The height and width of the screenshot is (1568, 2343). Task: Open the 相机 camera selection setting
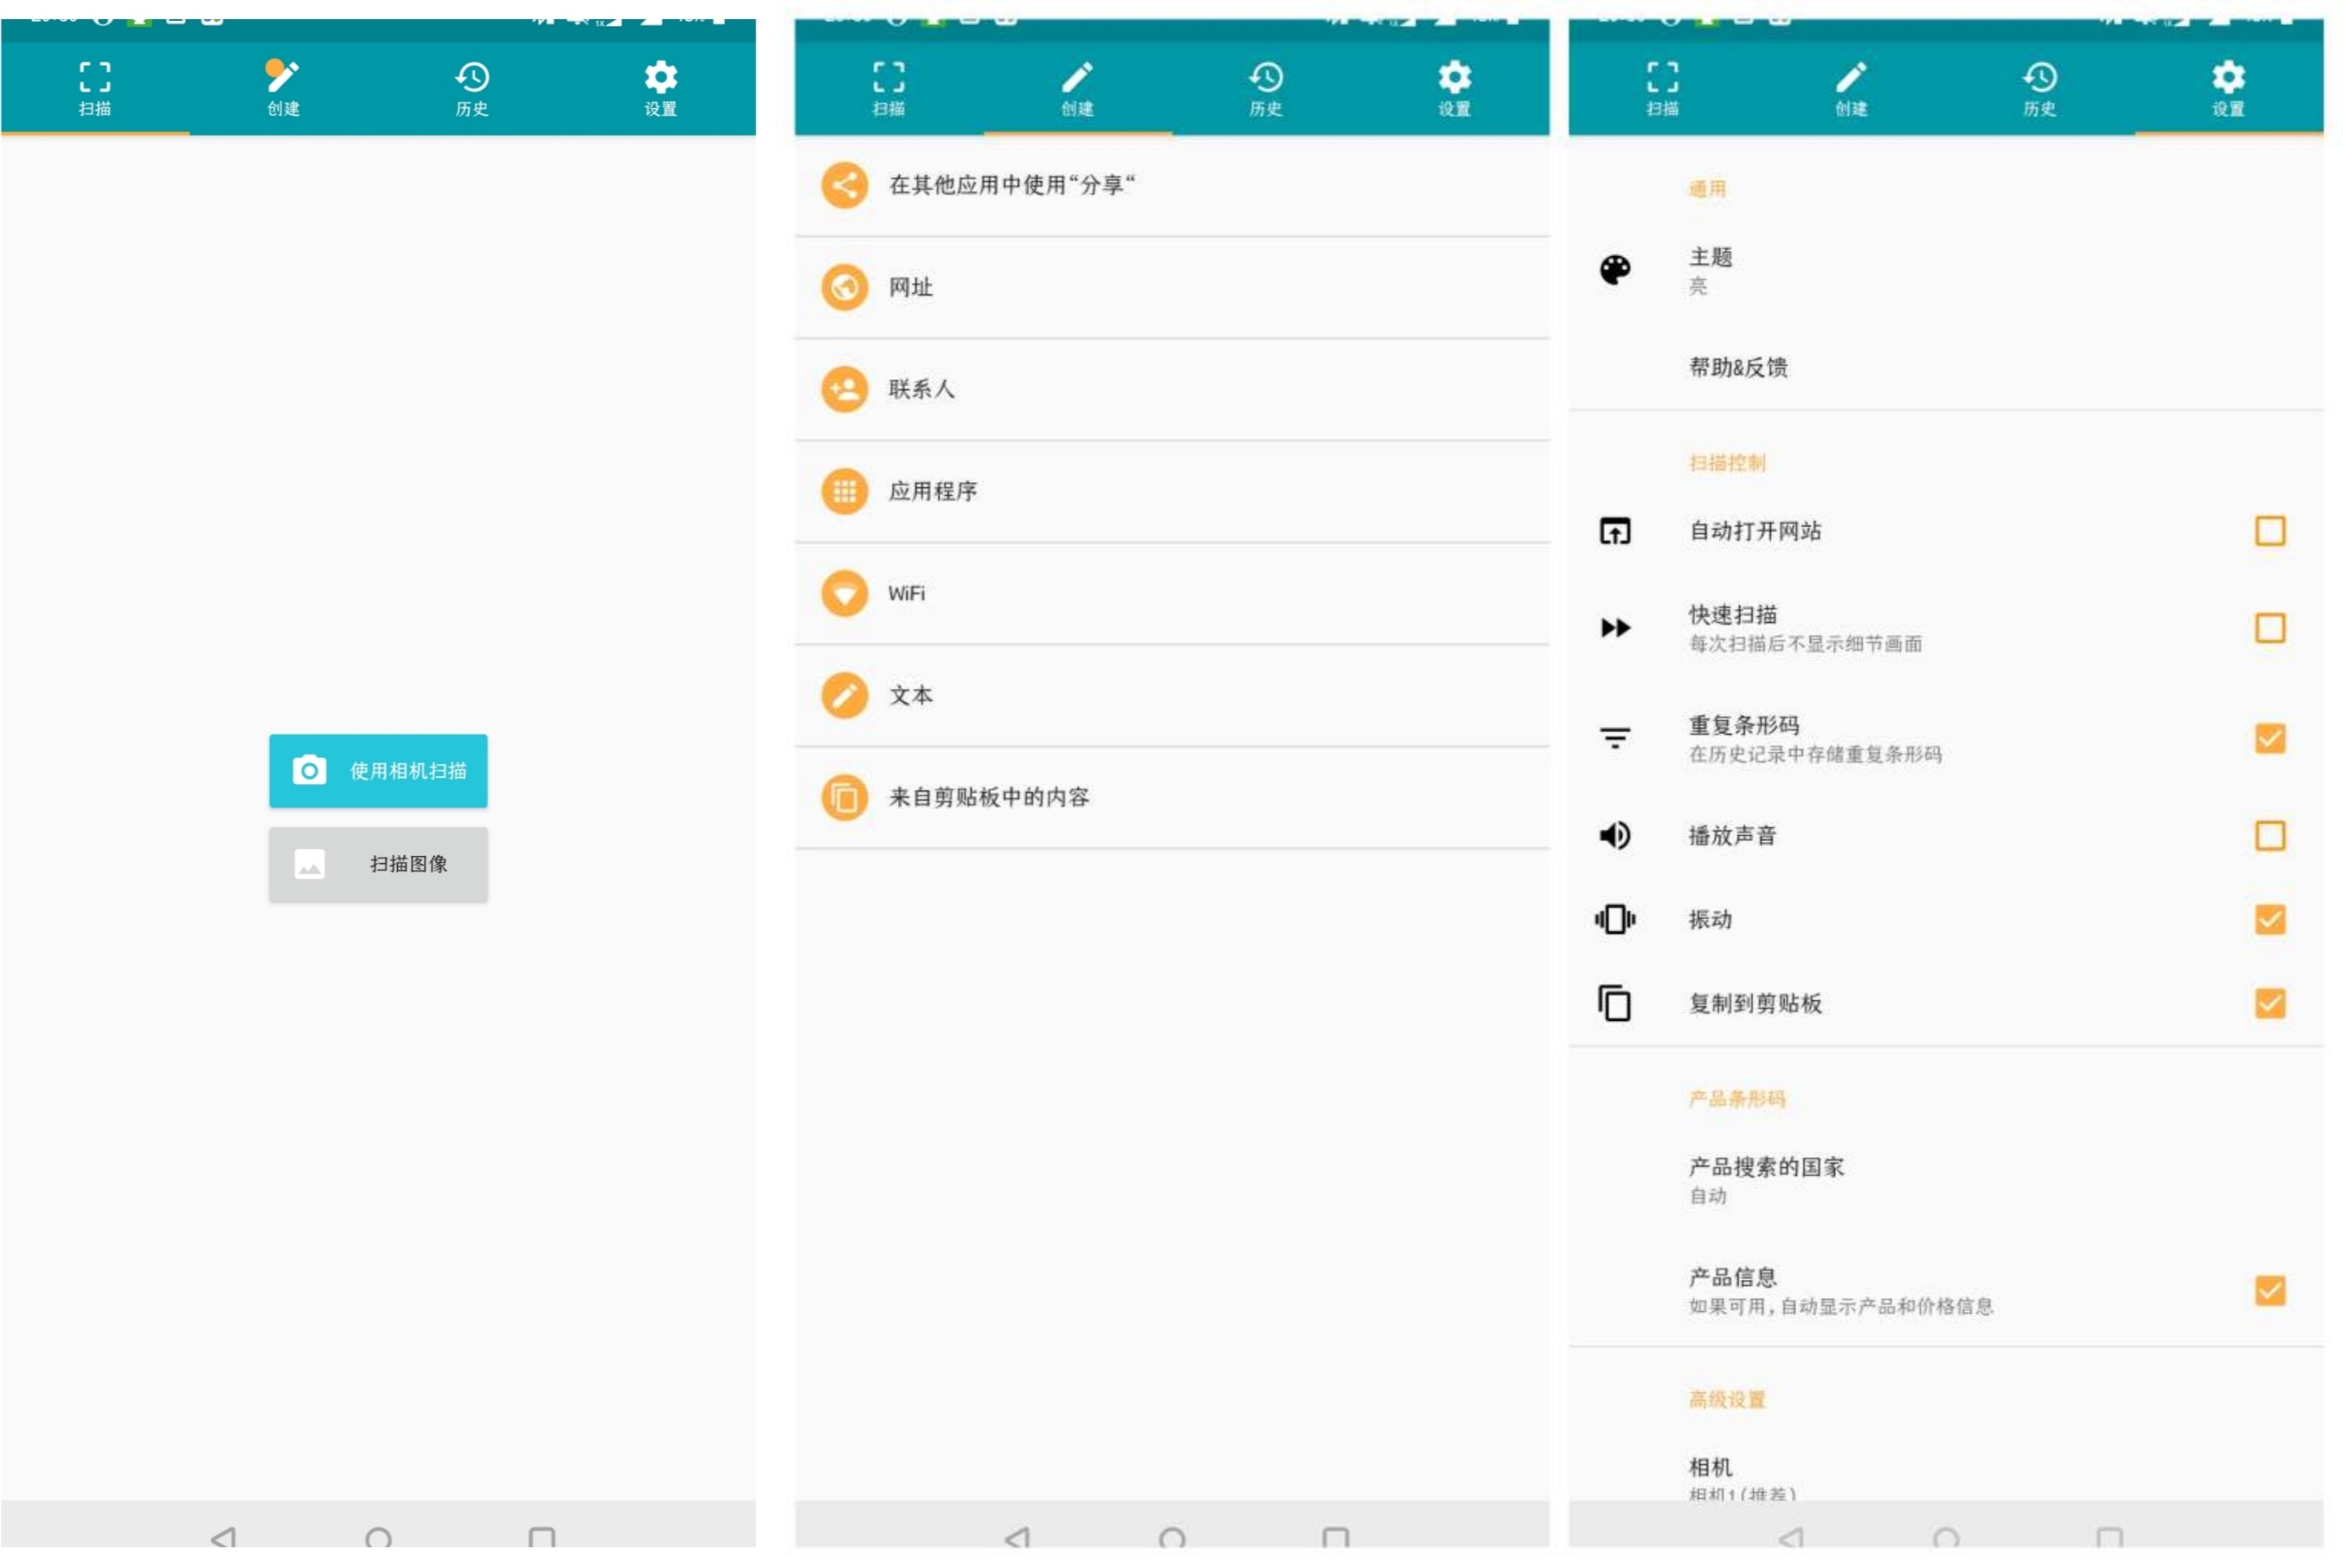tap(1945, 1478)
